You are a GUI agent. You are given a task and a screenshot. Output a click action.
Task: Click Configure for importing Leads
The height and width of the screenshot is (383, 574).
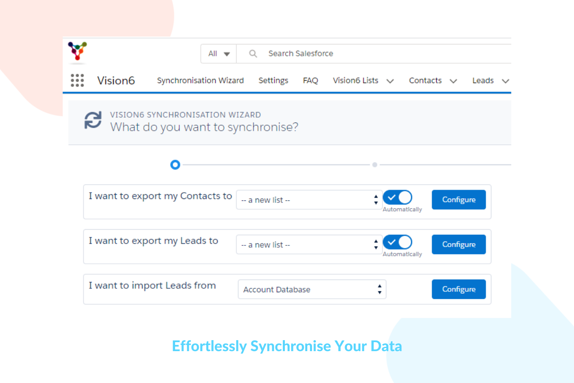[458, 289]
